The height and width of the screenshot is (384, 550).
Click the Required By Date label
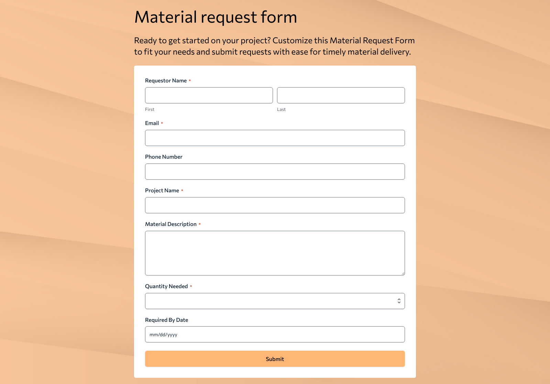tap(167, 319)
